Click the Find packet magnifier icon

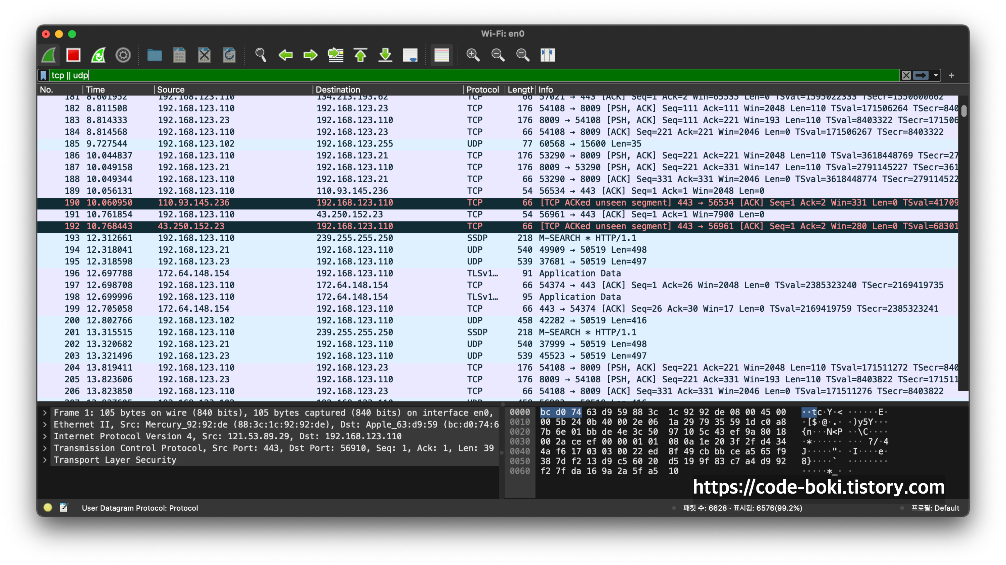point(261,55)
